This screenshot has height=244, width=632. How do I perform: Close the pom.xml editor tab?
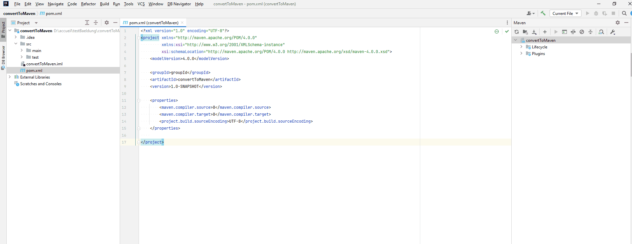click(182, 23)
